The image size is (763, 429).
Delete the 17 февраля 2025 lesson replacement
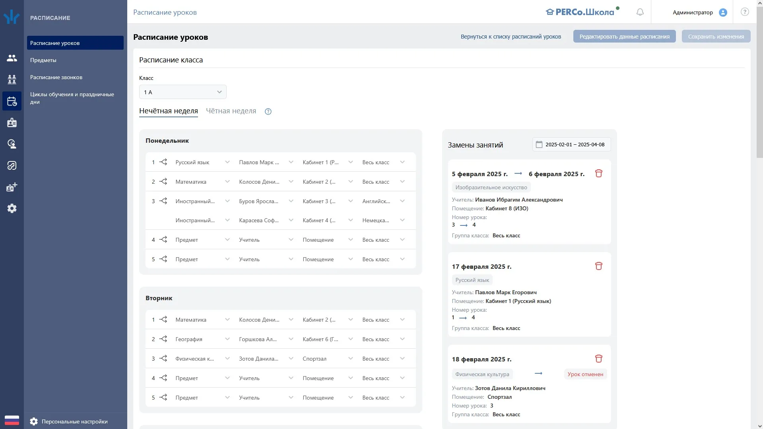598,266
